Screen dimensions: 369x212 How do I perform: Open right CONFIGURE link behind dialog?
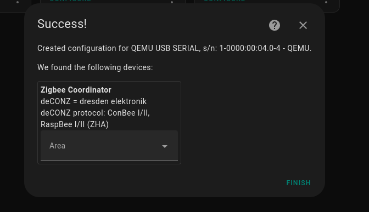[224, 1]
